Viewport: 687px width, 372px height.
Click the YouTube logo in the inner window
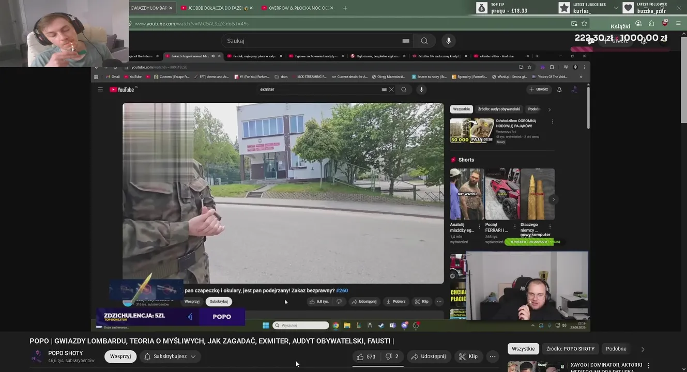123,89
